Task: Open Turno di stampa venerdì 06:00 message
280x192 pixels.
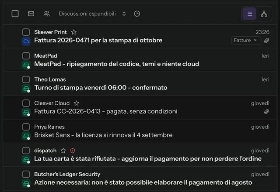Action: (x=101, y=88)
